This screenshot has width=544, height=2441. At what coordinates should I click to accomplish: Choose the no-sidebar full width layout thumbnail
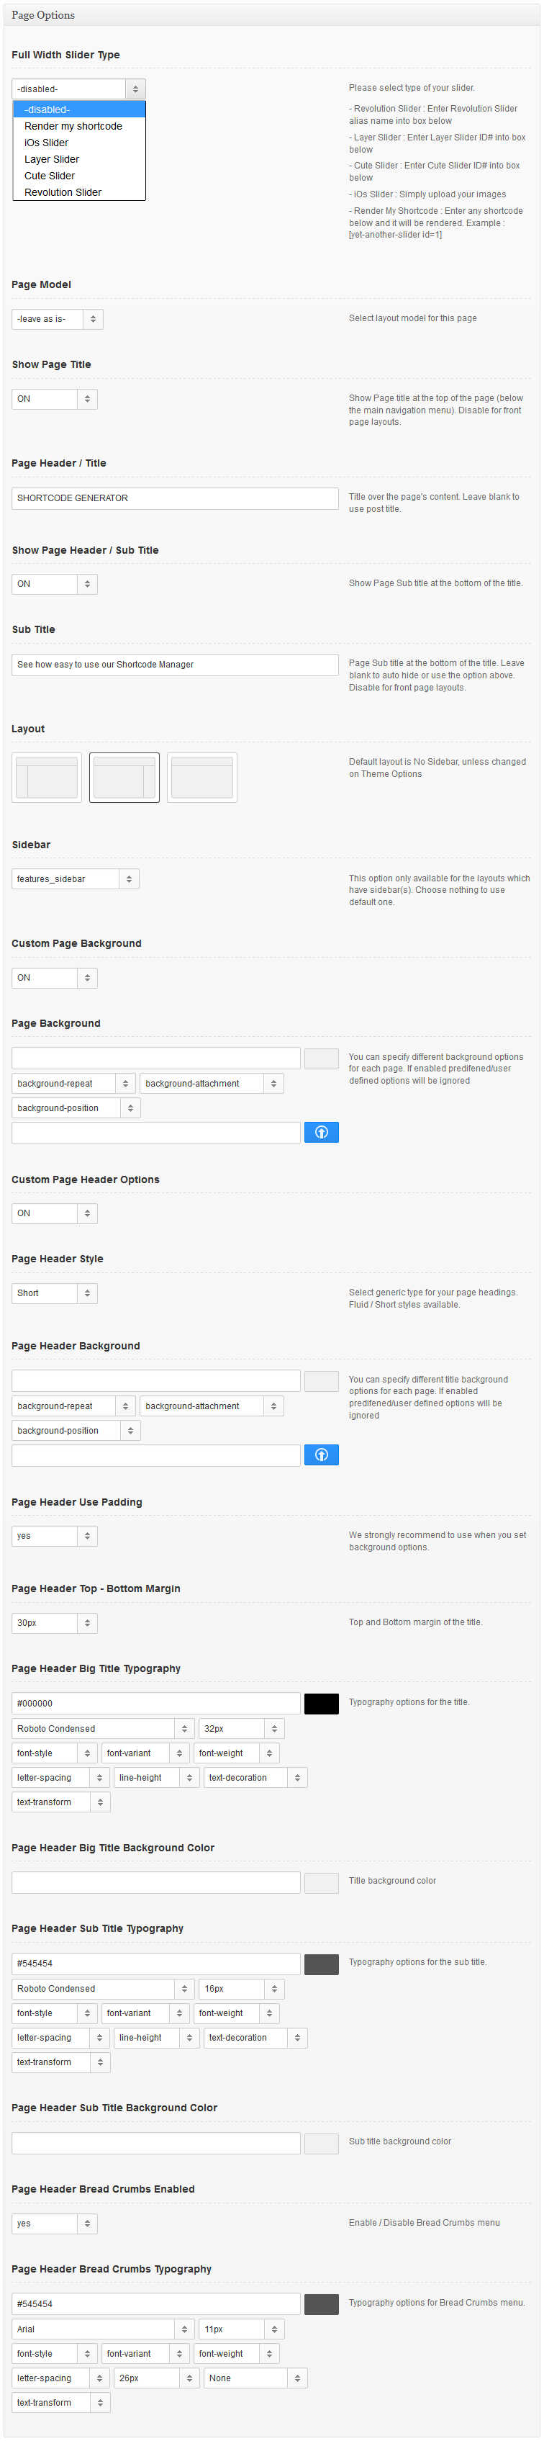(x=202, y=778)
